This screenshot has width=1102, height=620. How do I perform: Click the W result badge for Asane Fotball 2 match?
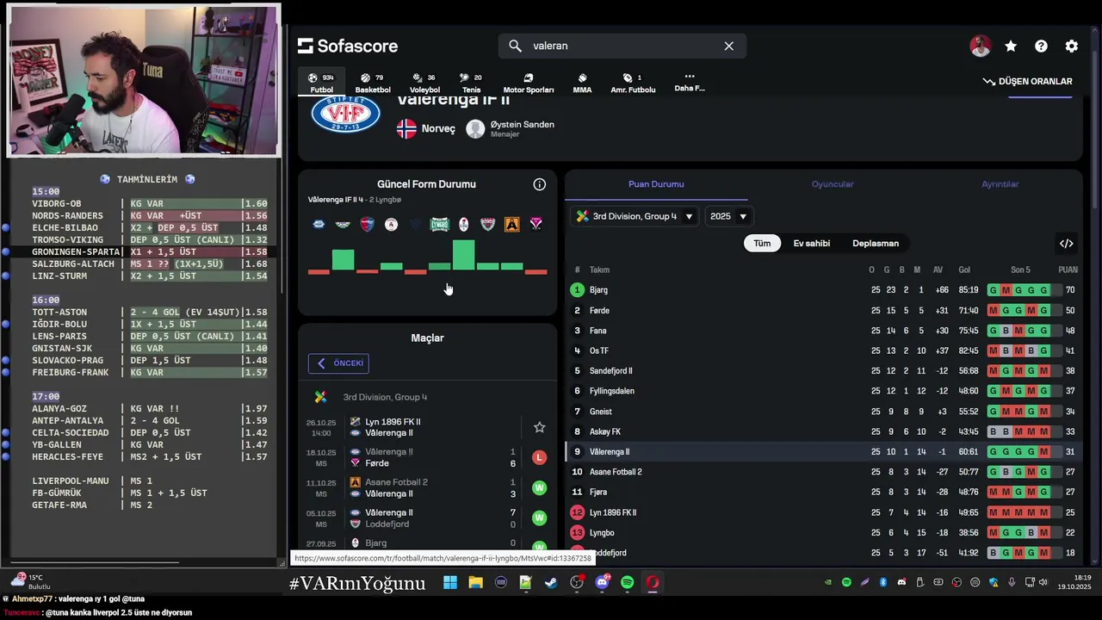click(x=539, y=488)
